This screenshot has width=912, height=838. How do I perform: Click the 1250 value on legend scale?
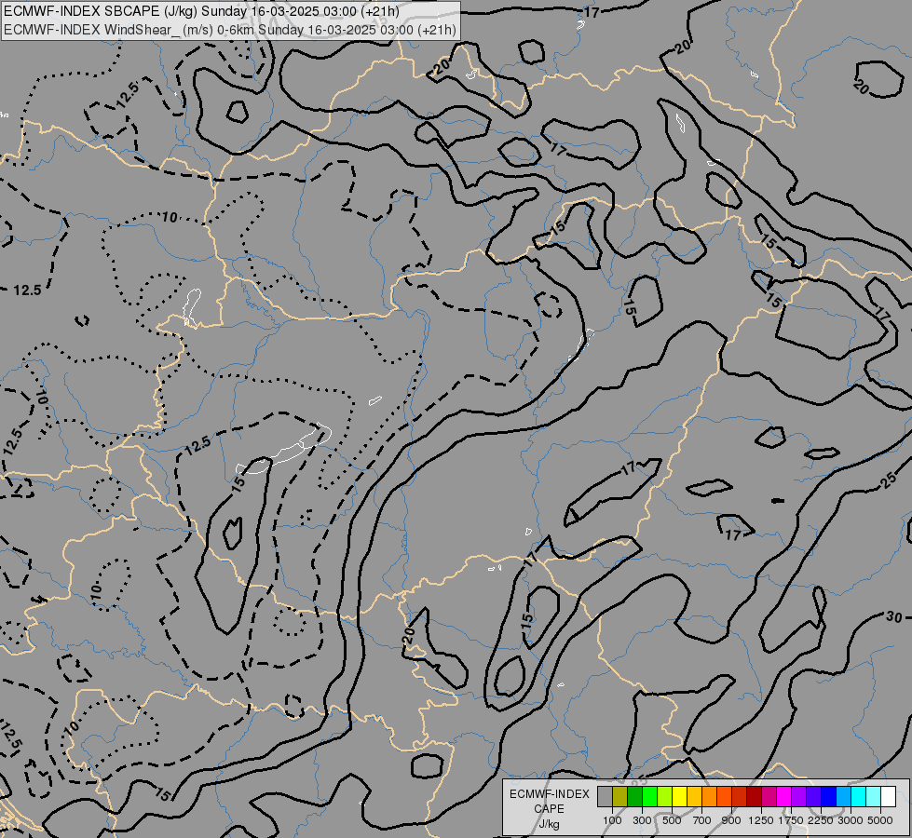point(761,820)
